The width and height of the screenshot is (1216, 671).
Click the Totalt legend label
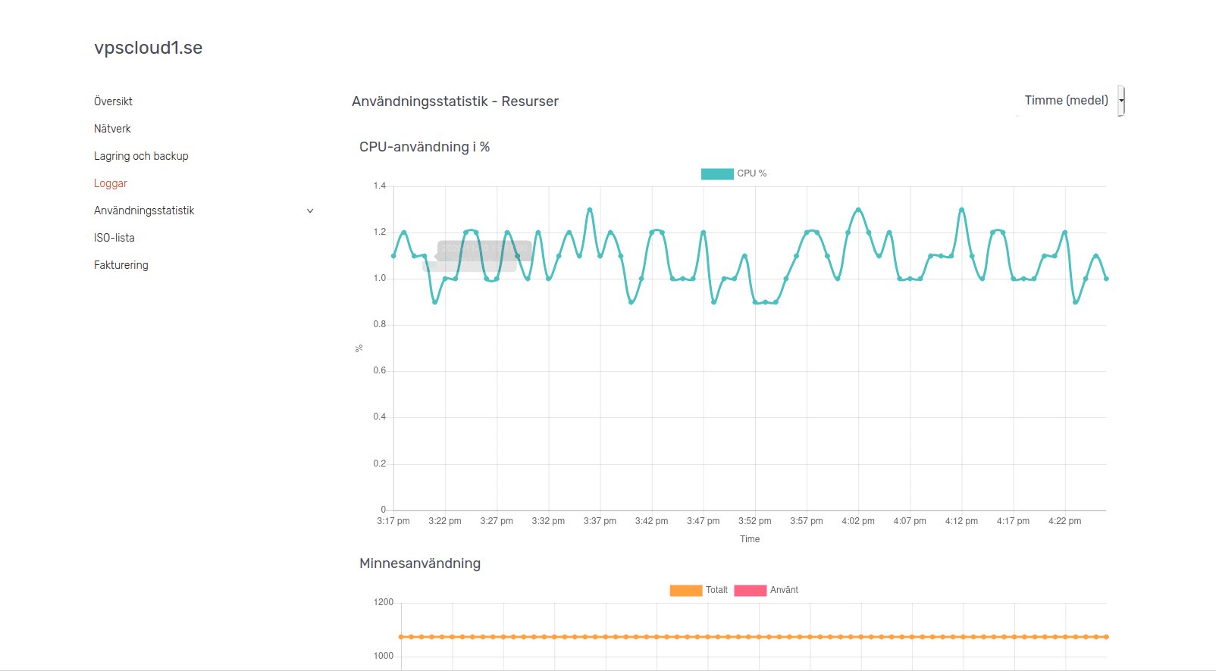[716, 590]
